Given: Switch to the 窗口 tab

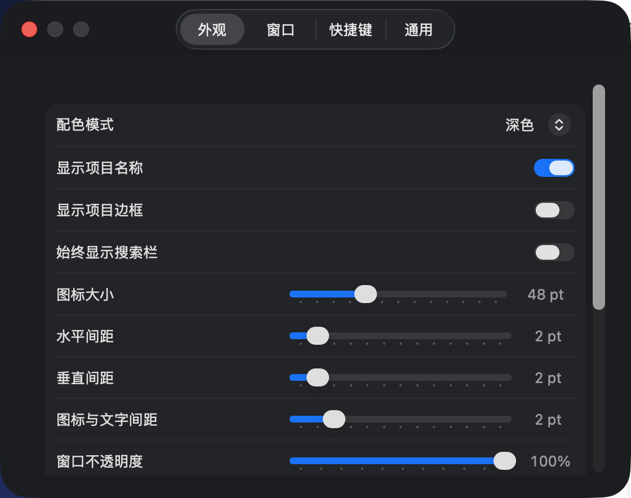Looking at the screenshot, I should click(281, 30).
